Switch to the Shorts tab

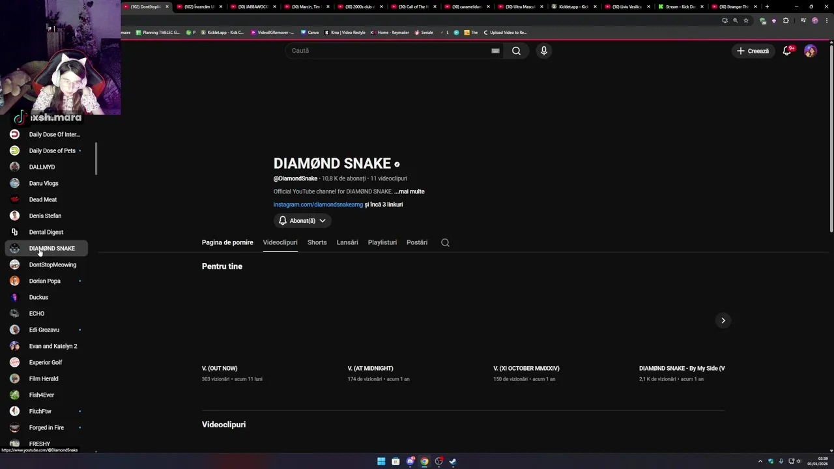317,242
